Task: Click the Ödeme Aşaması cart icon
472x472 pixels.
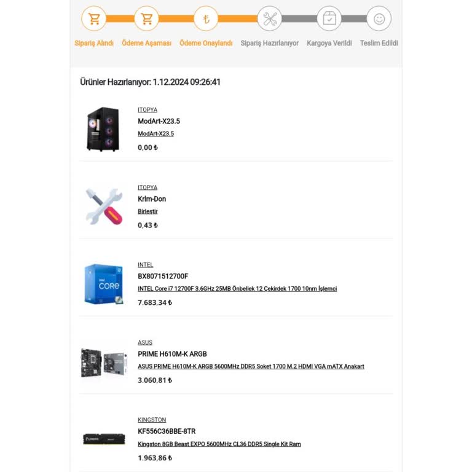Action: pyautogui.click(x=147, y=18)
